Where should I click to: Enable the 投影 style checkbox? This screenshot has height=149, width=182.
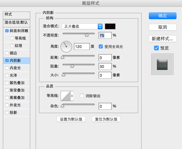[x=7, y=113]
